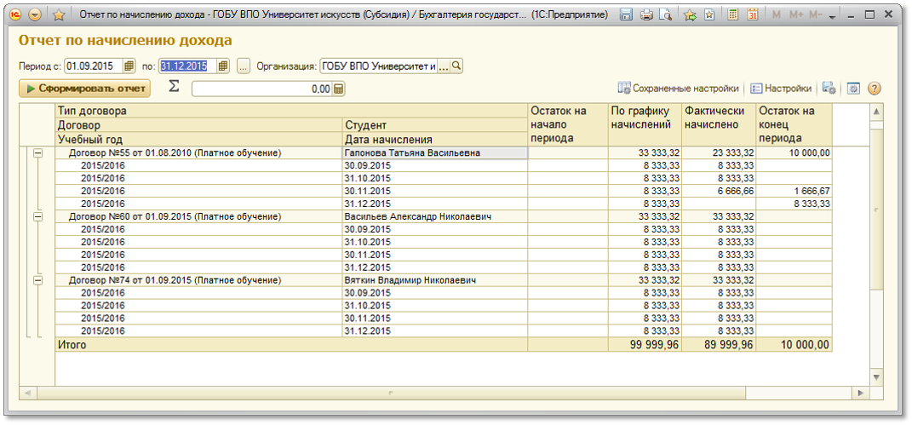This screenshot has width=912, height=425.
Task: Click the vertical scrollbar down arrow
Action: (876, 378)
